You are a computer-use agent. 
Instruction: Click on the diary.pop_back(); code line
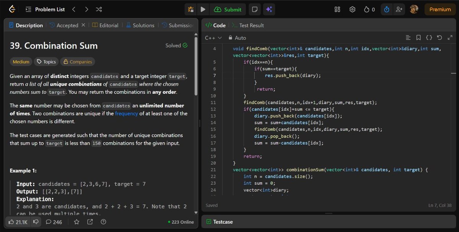point(277,136)
